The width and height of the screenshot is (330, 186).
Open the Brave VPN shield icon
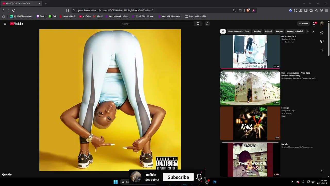pyautogui.click(x=321, y=10)
